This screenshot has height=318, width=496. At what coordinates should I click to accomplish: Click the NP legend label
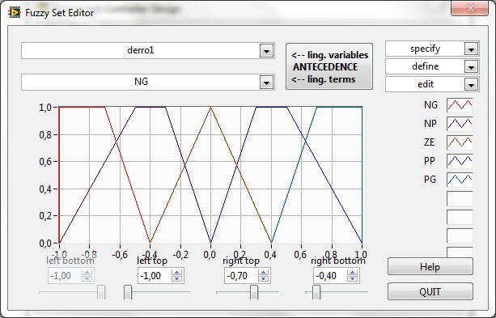430,124
